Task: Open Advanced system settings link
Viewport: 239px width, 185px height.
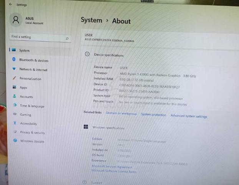Action: 189,116
